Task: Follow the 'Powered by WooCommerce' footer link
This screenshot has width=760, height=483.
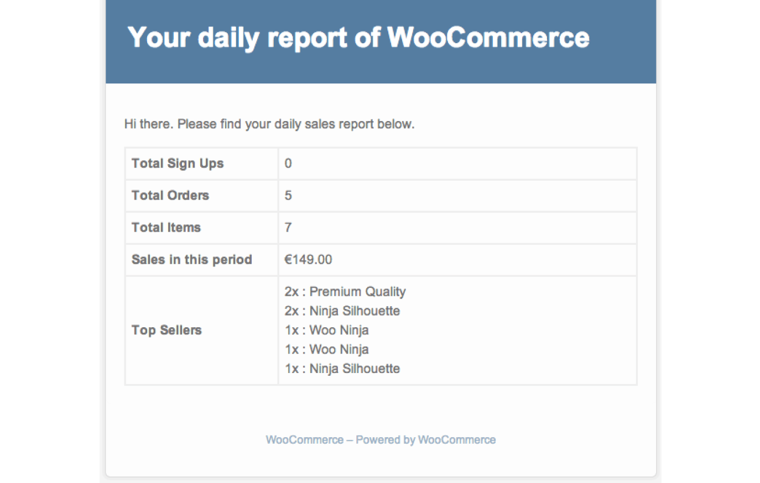Action: 425,440
